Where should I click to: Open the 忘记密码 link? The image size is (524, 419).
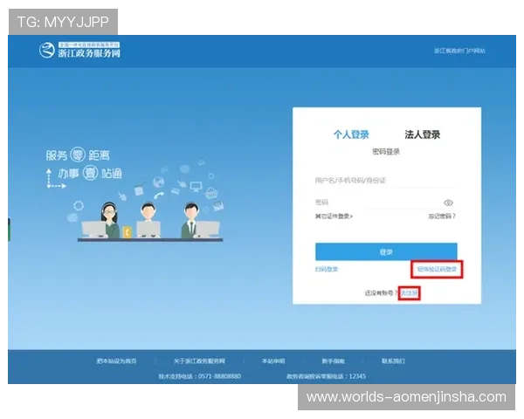click(x=442, y=216)
